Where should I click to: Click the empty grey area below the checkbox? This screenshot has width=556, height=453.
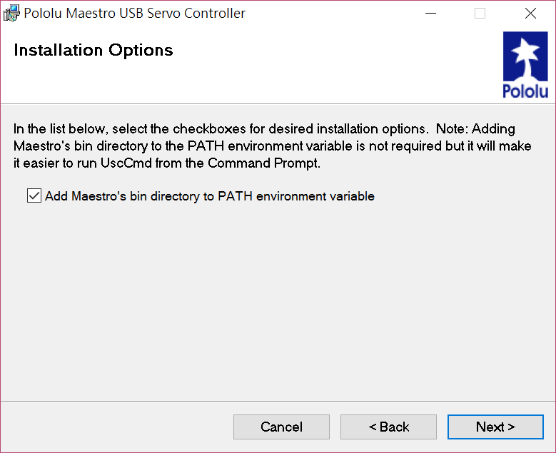pos(278,301)
